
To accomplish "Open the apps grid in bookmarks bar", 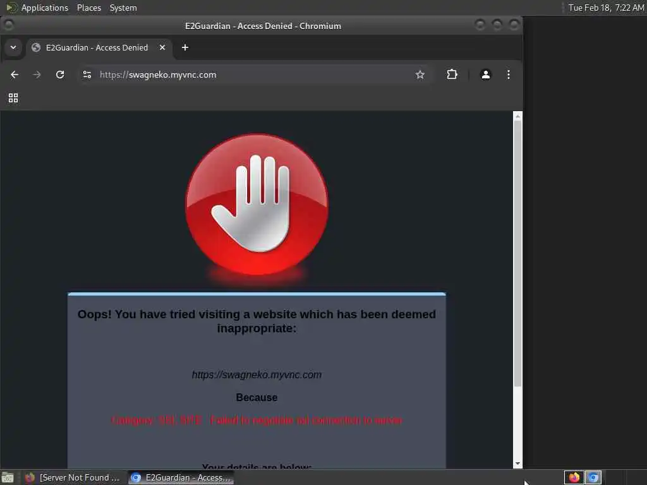I will [13, 98].
